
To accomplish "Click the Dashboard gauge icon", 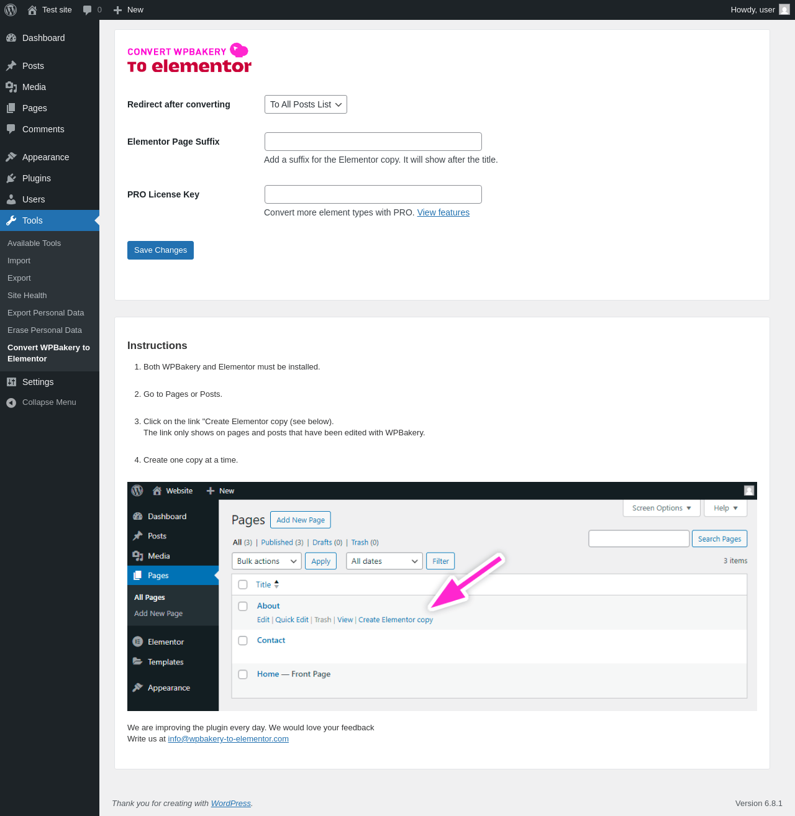I will [11, 38].
